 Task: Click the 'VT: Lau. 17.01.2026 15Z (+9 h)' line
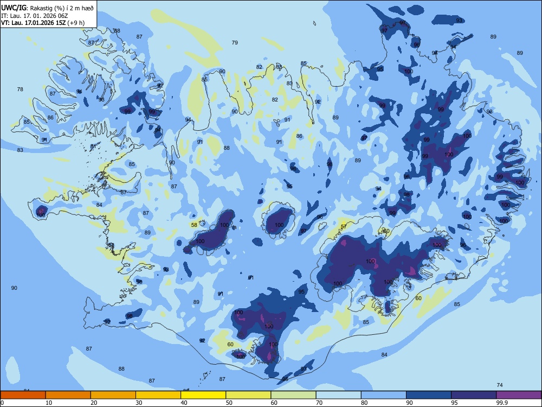[x=42, y=23]
